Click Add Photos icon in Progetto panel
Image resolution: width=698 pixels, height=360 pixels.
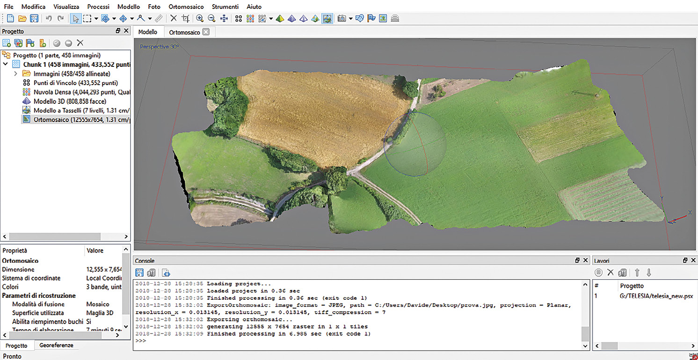(x=19, y=43)
